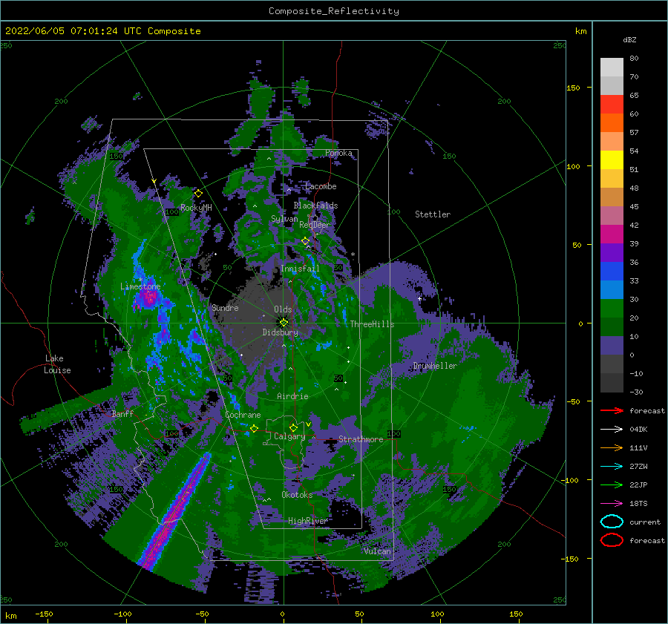Click the Blackfalds city label
The image size is (668, 624).
(315, 206)
